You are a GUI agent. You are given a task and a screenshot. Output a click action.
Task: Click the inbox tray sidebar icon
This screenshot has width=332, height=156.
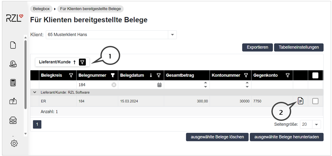click(13, 120)
